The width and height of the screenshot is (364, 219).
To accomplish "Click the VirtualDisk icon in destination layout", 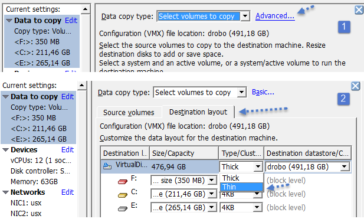I will tap(107, 166).
